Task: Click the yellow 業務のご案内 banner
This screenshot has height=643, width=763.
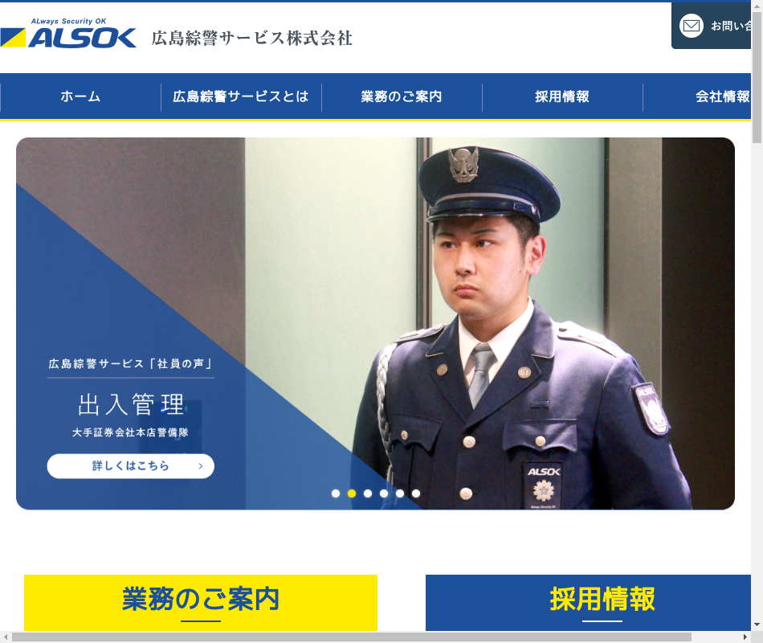Action: tap(201, 603)
